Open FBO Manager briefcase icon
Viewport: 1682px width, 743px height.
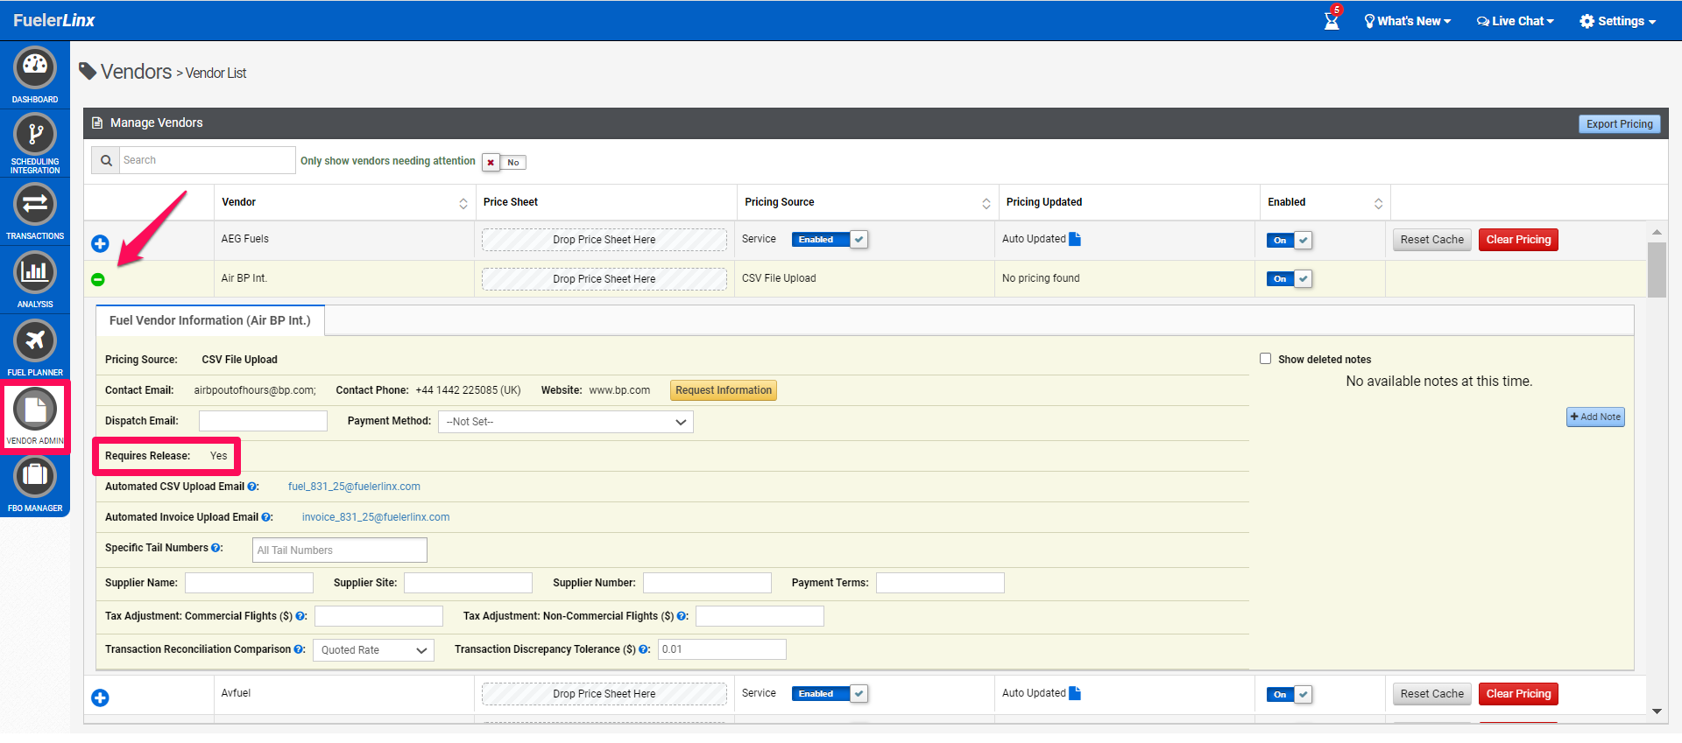[35, 476]
